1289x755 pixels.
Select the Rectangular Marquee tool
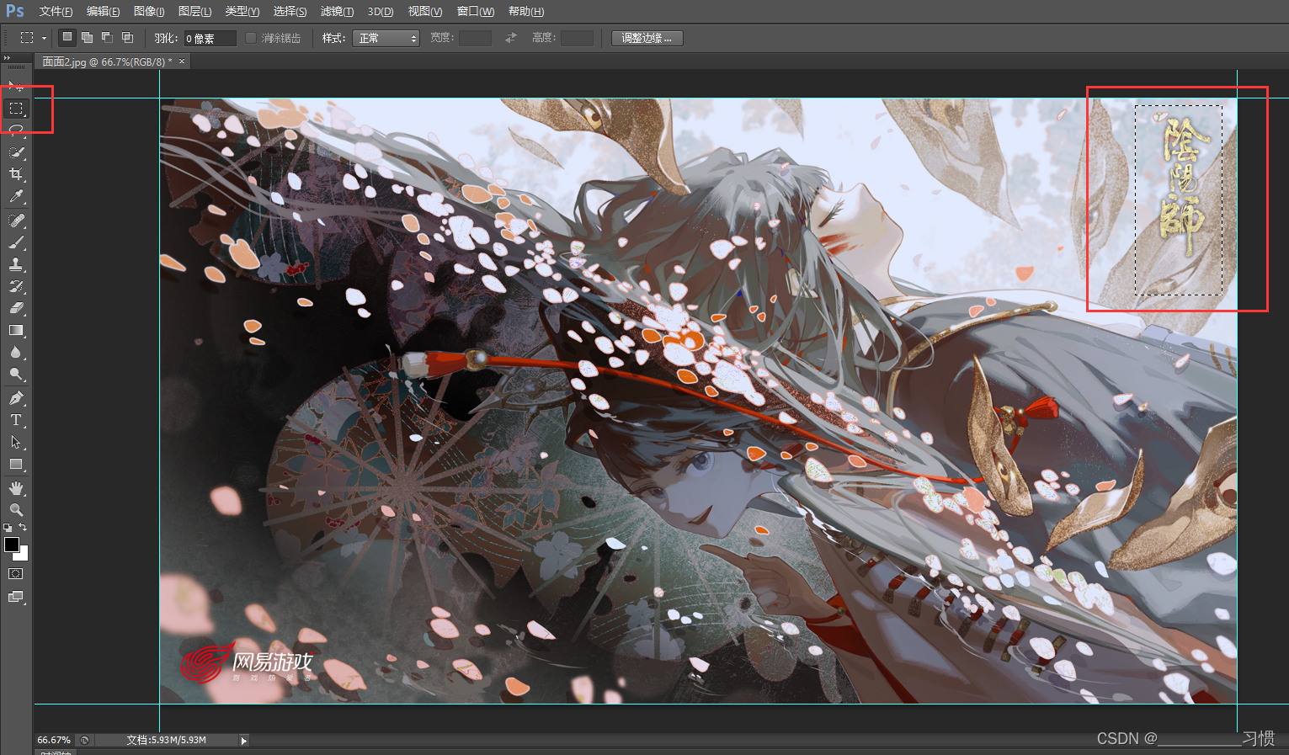16,109
